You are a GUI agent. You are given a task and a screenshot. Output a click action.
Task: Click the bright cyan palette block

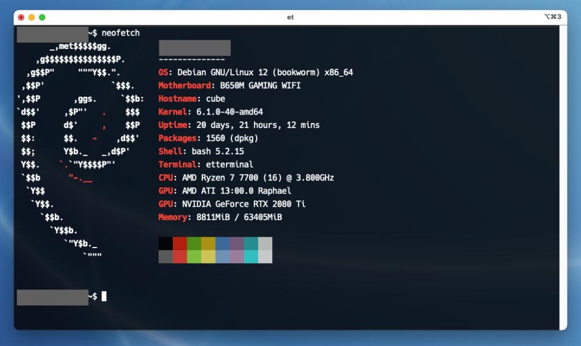tap(251, 257)
